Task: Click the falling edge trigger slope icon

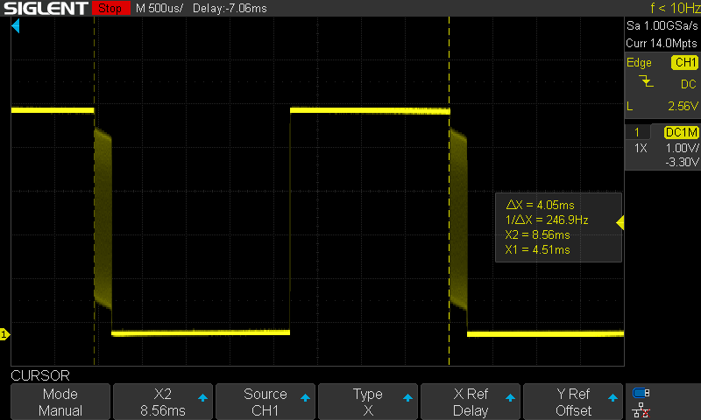Action: (x=646, y=81)
